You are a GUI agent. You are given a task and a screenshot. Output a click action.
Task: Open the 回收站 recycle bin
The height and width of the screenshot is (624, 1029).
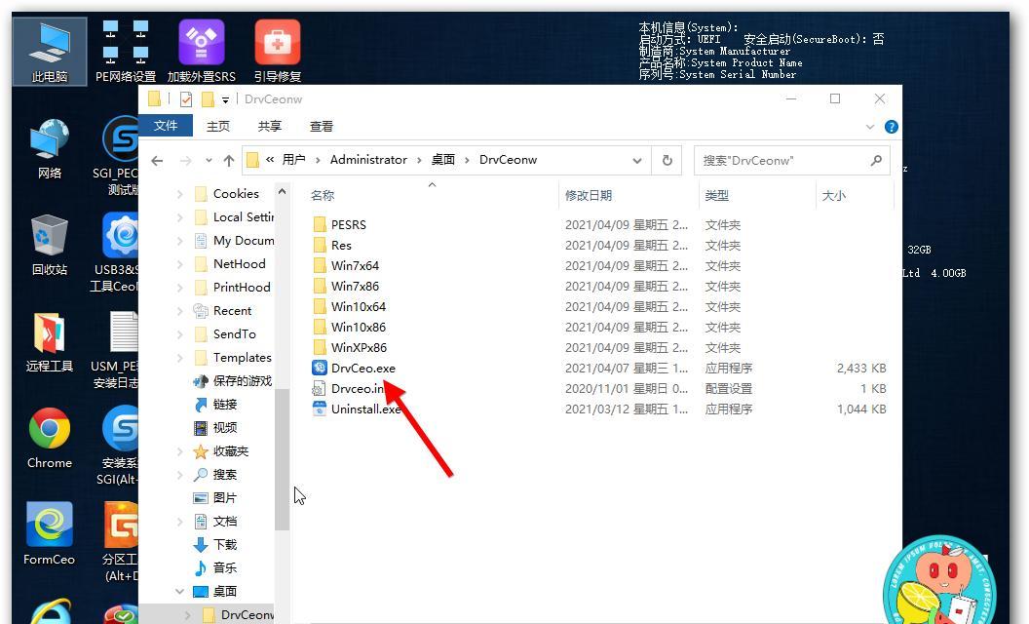[50, 246]
